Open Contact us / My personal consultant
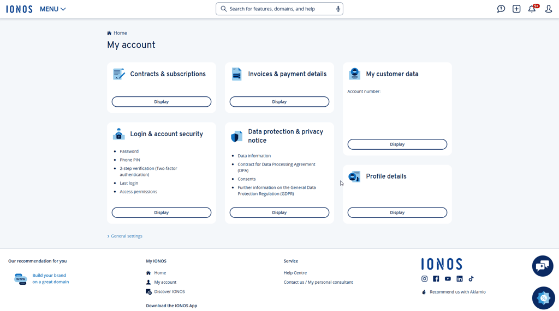Viewport: 559px width, 311px height. point(318,282)
